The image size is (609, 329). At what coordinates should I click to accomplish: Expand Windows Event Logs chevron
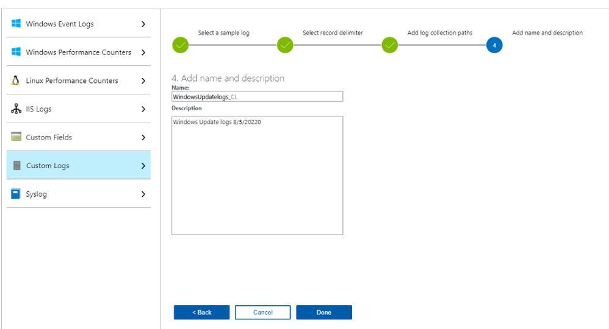coord(143,24)
